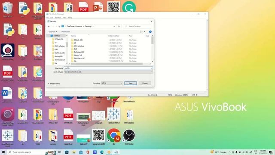Click Windows (CRLF) in Notepad's status bar
This screenshot has width=275, height=155.
tap(181, 95)
